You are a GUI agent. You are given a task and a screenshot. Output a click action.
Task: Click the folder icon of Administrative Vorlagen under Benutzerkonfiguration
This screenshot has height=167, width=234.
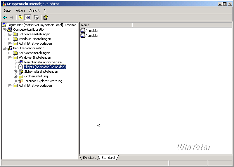[x=15, y=86]
